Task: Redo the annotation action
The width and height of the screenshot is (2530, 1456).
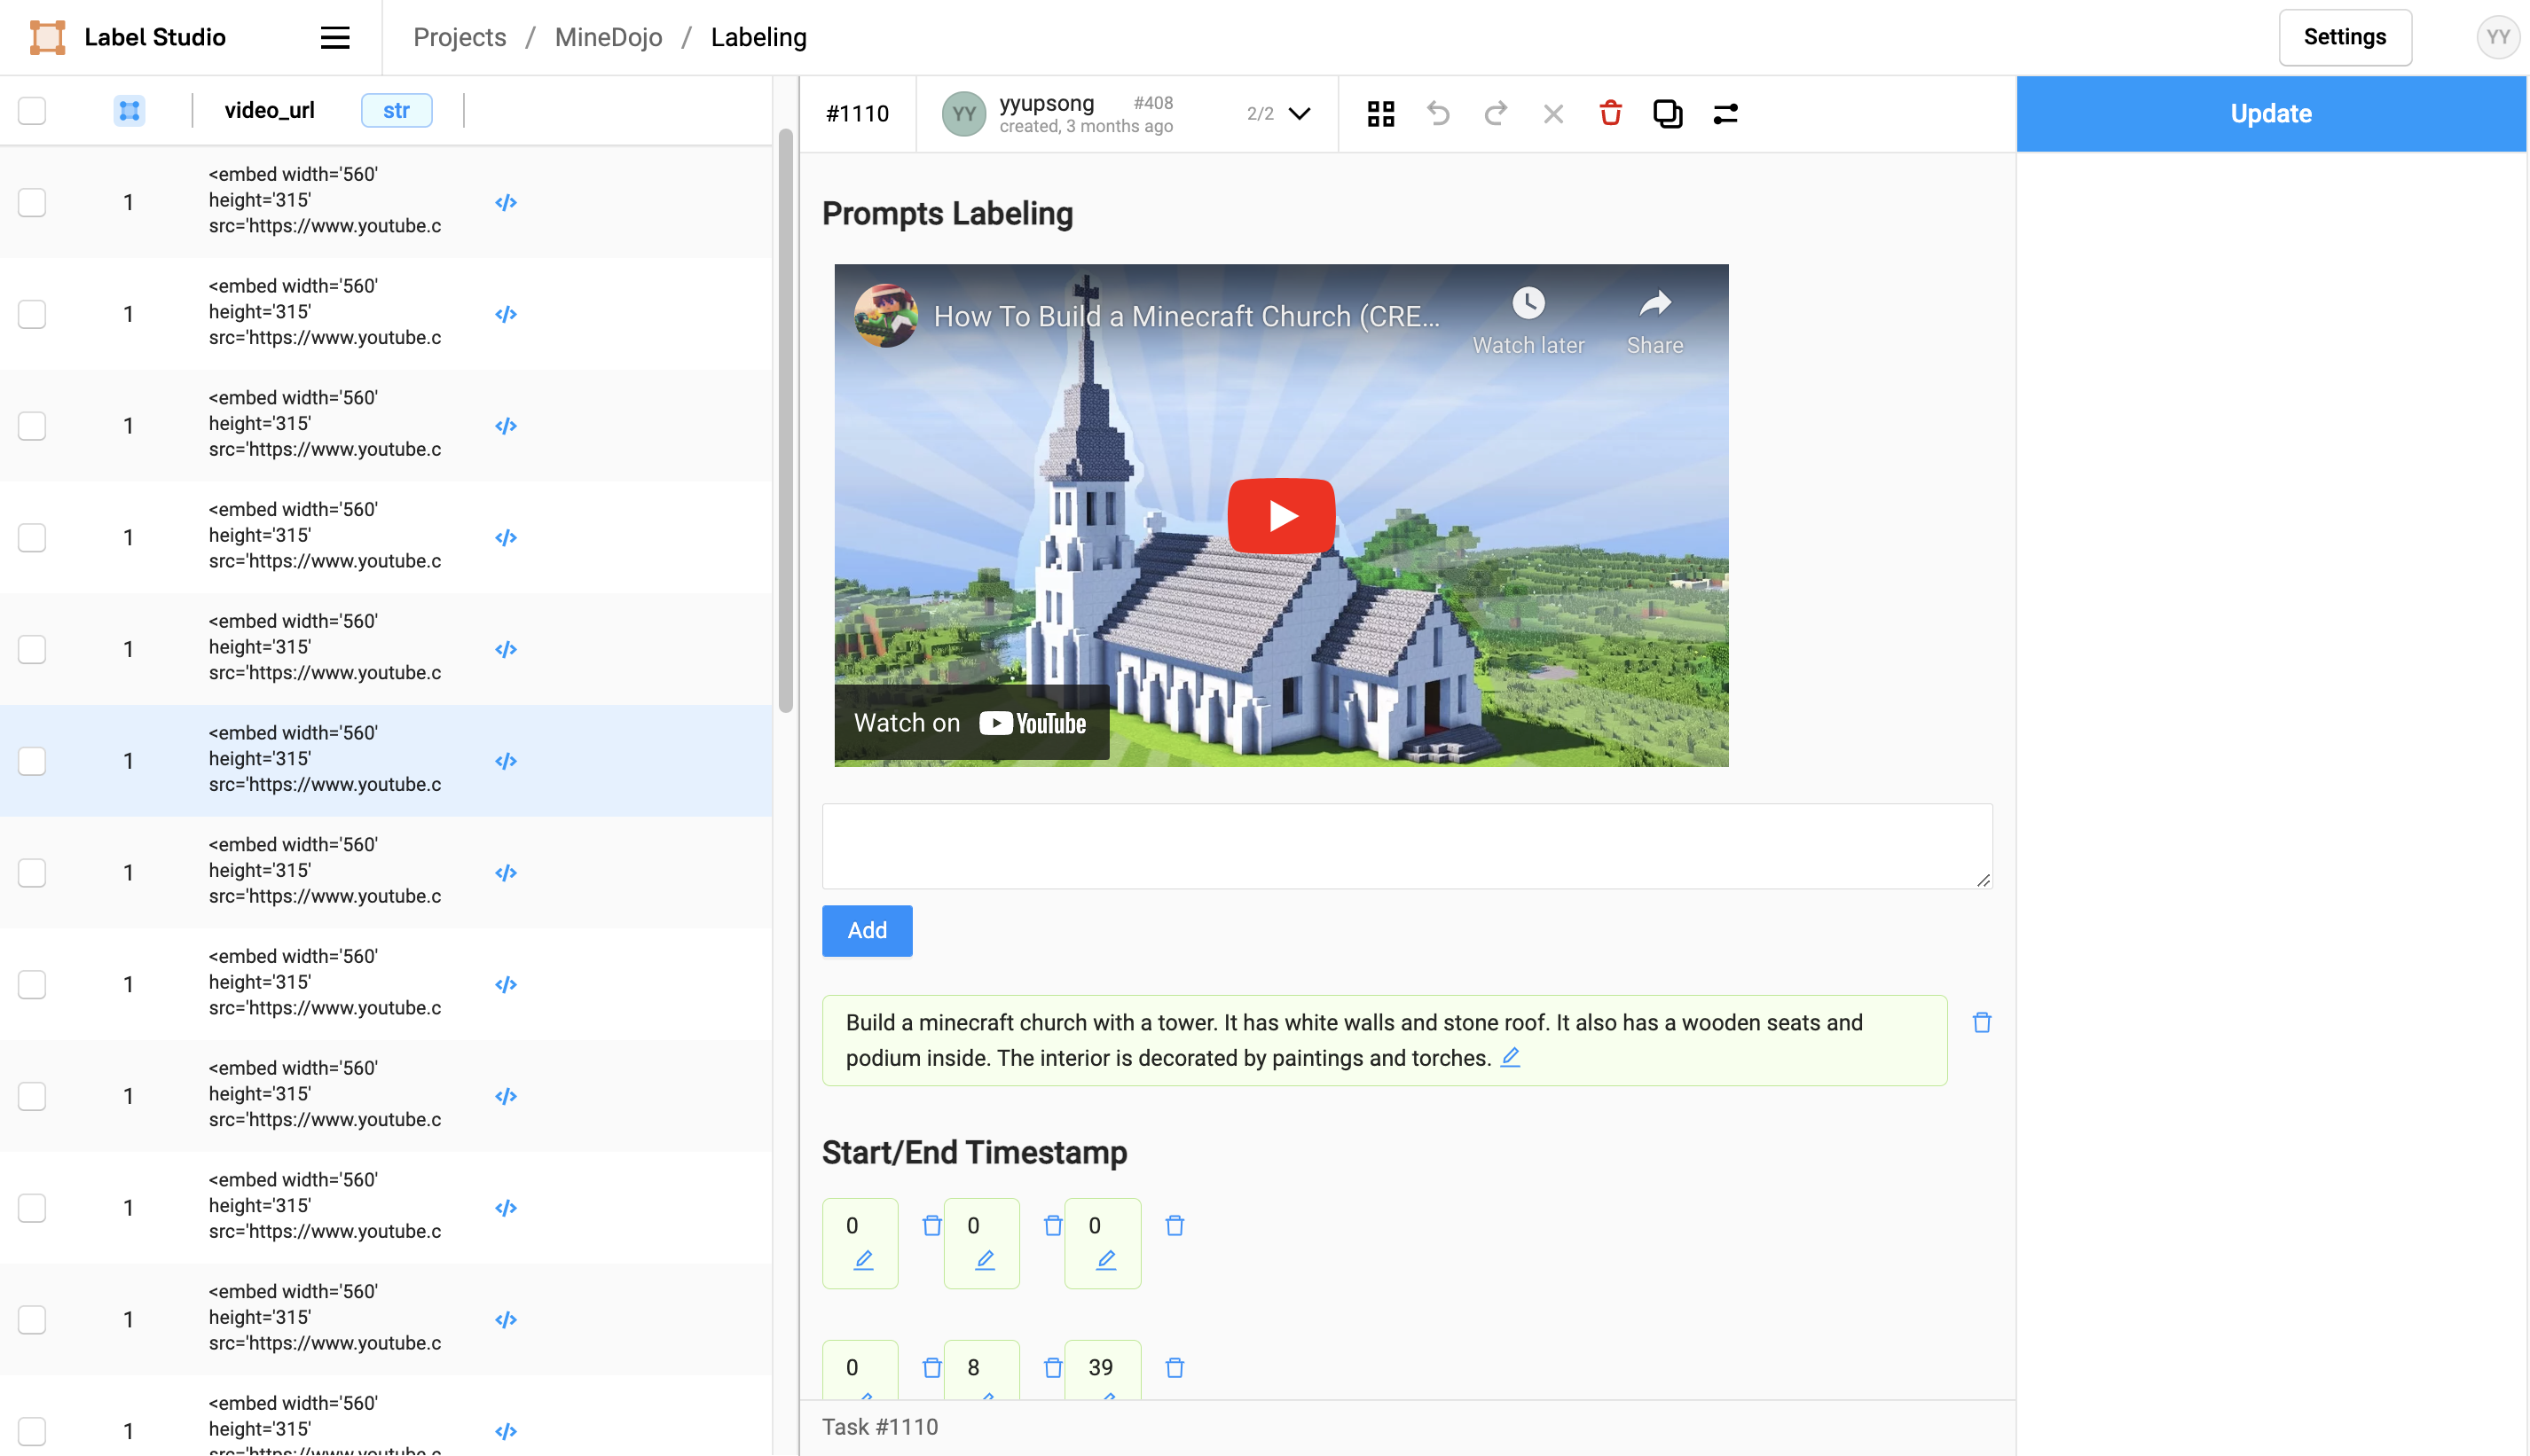Action: point(1495,113)
